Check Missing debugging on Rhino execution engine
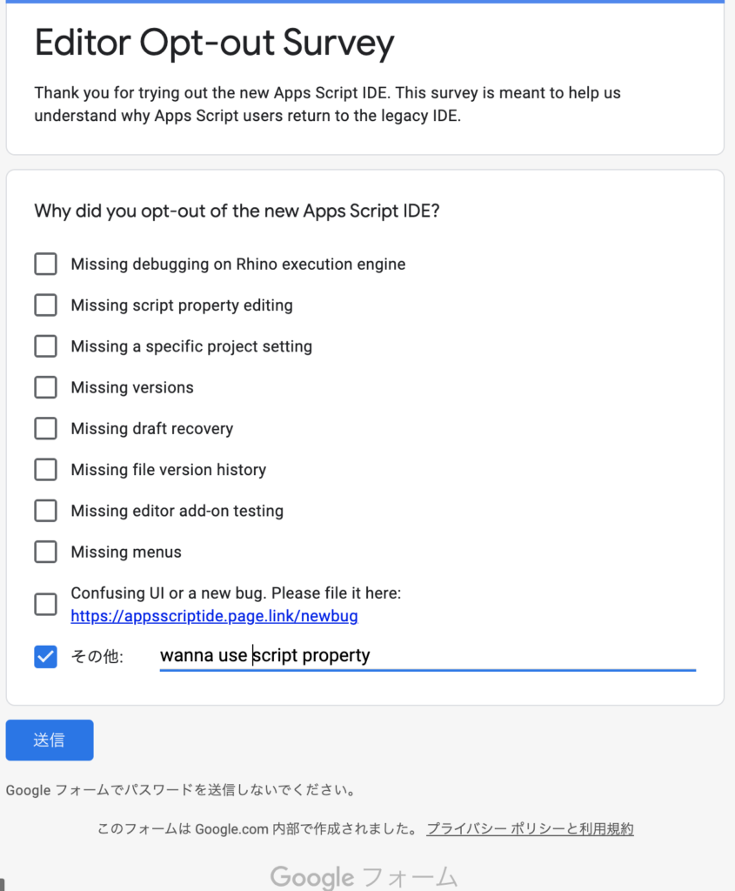735x891 pixels. (45, 264)
